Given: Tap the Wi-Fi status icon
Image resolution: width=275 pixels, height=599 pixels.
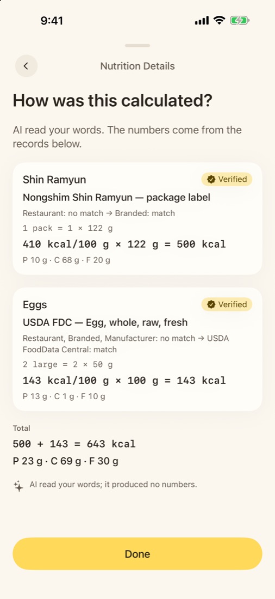Looking at the screenshot, I should point(220,20).
